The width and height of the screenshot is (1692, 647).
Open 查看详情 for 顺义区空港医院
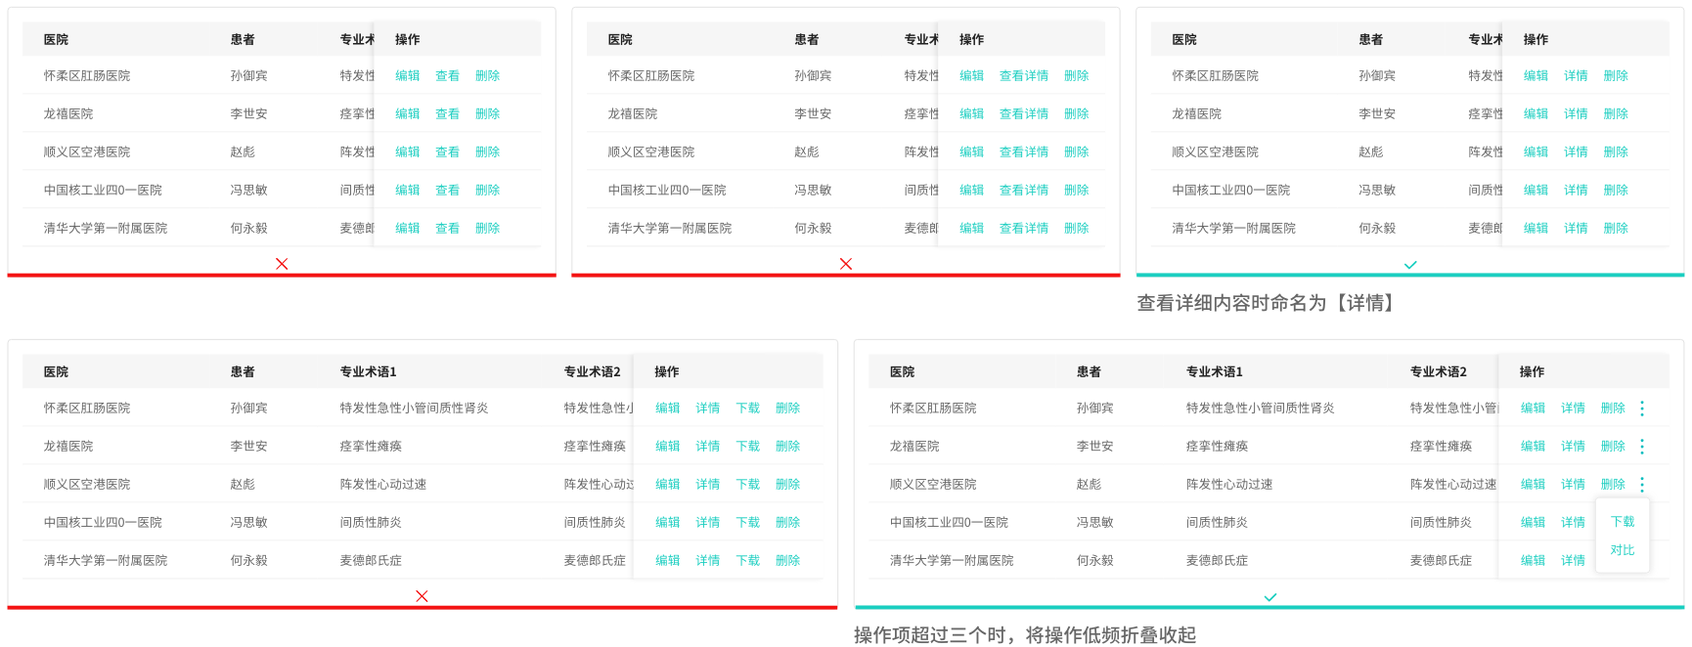tap(1024, 151)
